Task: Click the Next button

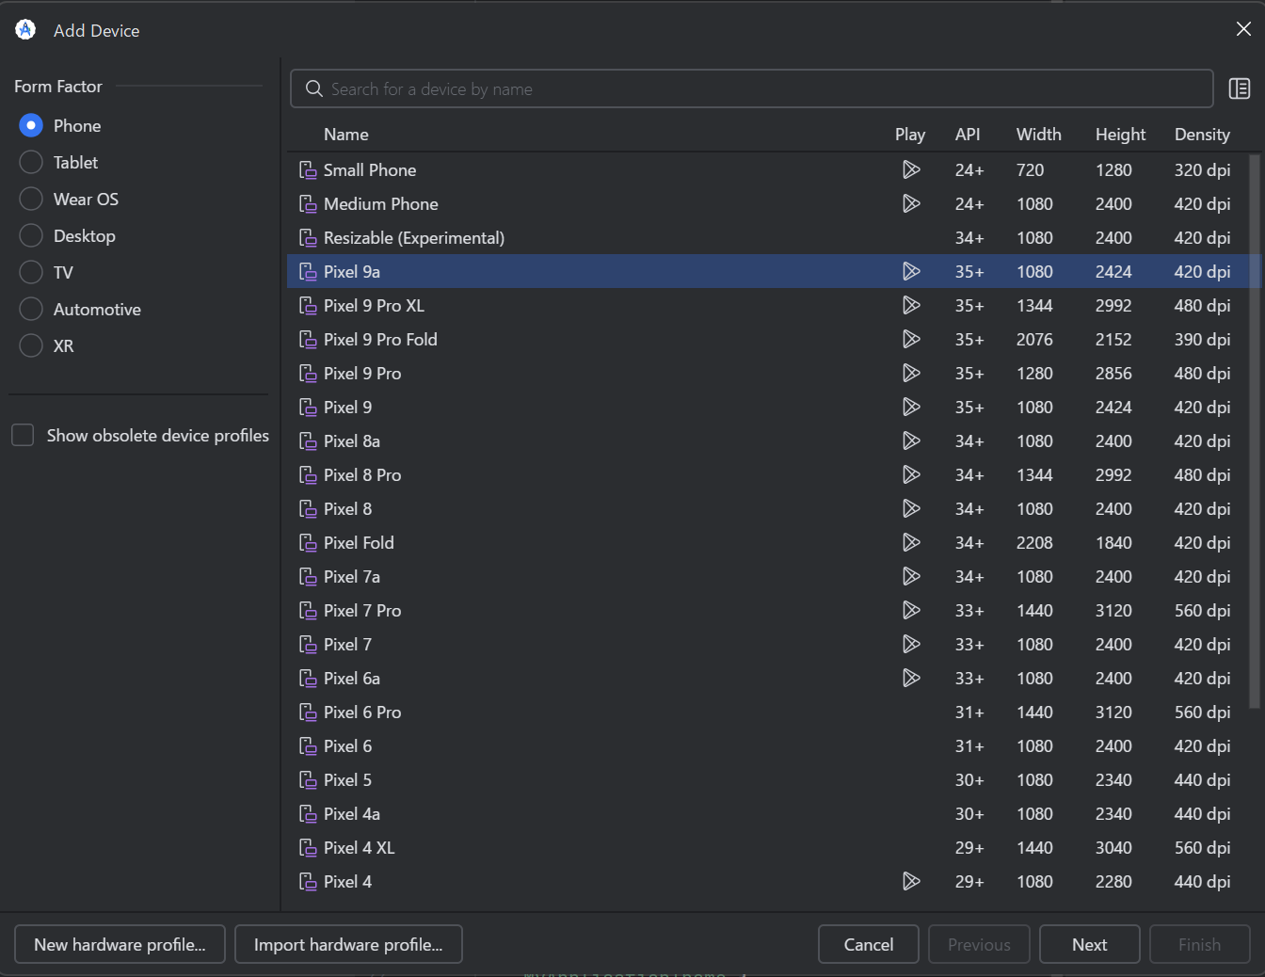Action: click(1090, 944)
